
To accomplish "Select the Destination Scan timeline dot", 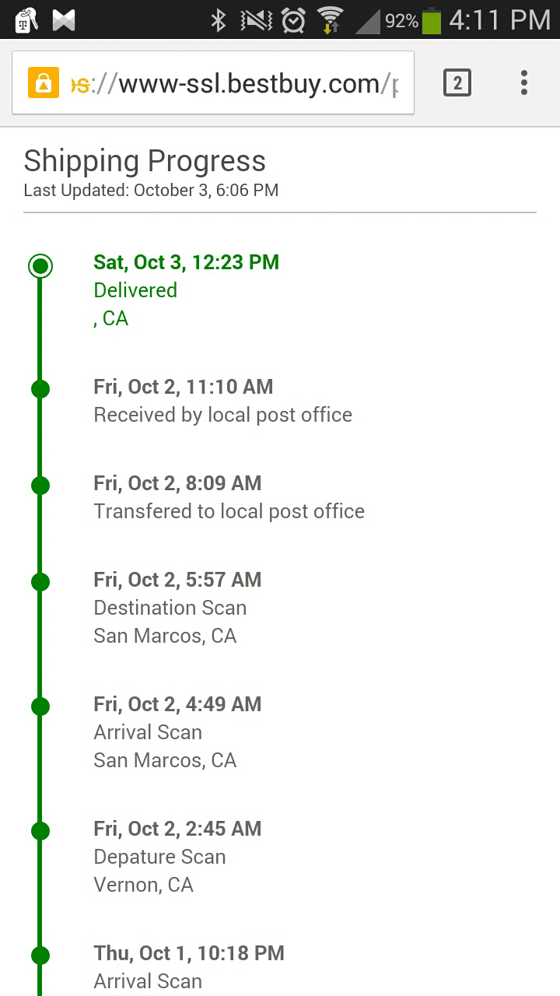I will click(40, 582).
